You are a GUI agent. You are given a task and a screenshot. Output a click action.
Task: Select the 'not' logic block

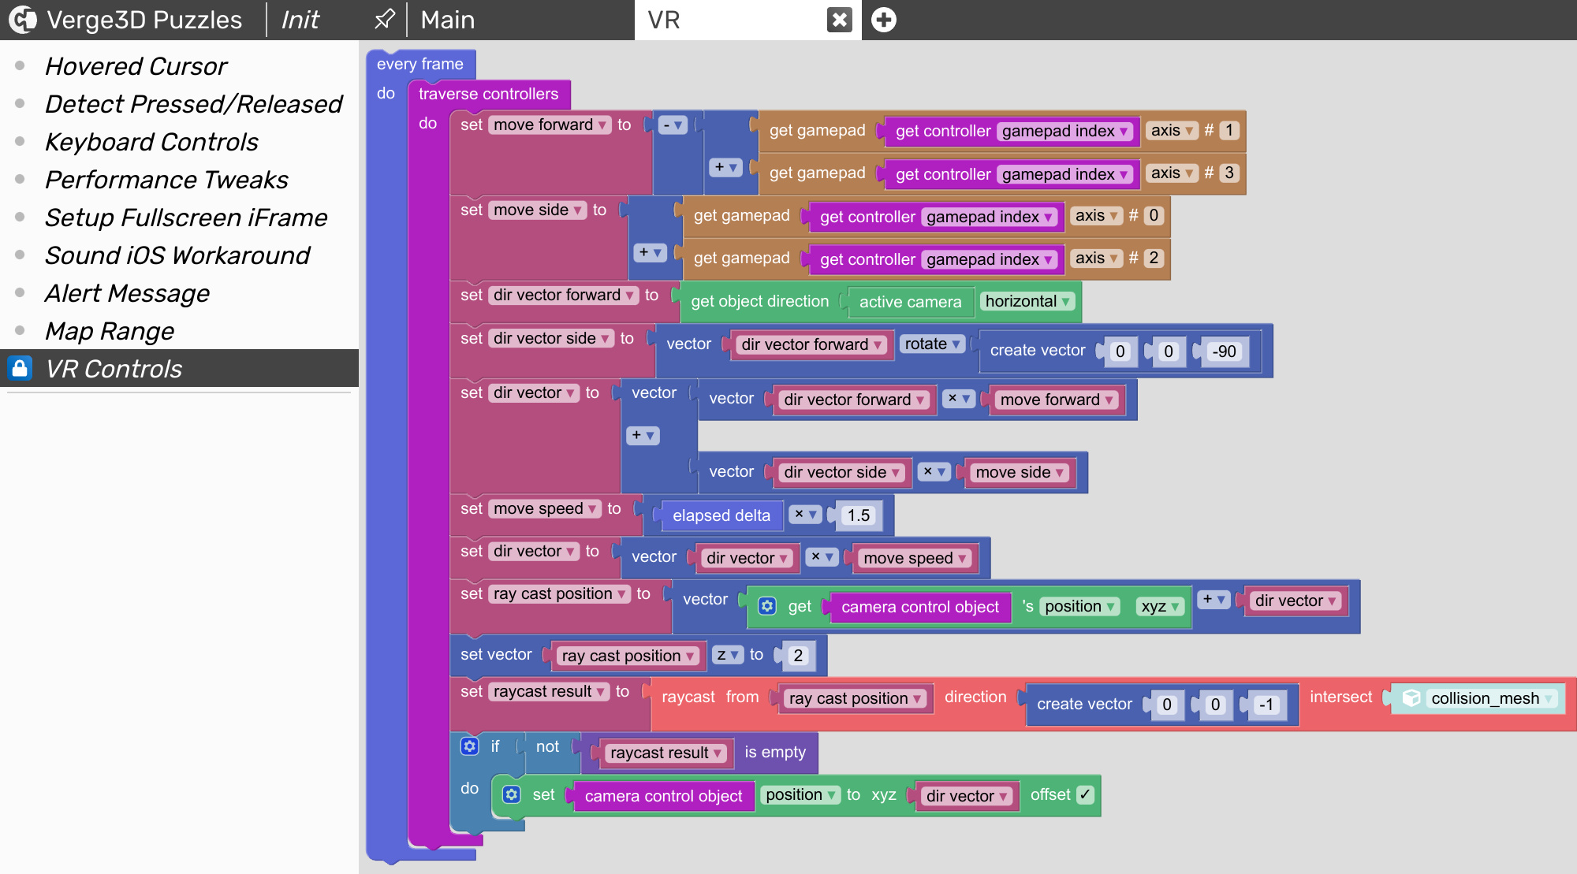[x=547, y=746]
